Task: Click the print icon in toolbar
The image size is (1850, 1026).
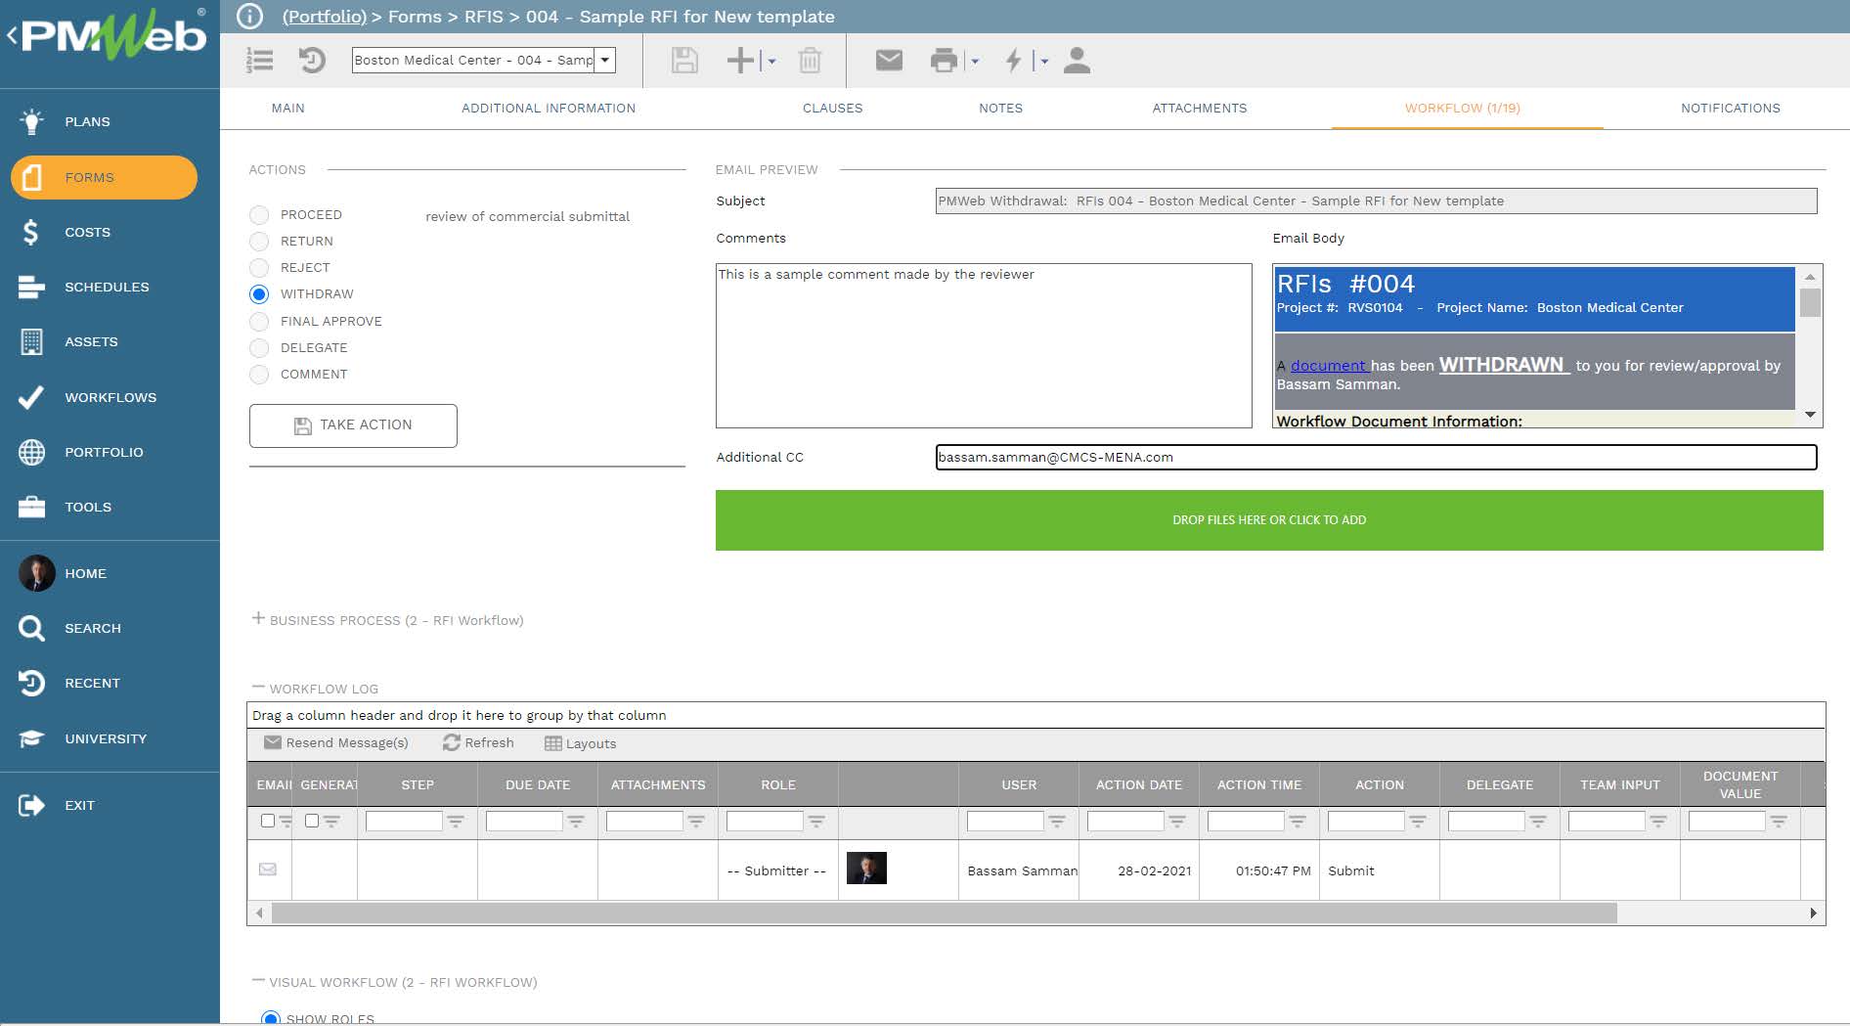Action: [944, 61]
